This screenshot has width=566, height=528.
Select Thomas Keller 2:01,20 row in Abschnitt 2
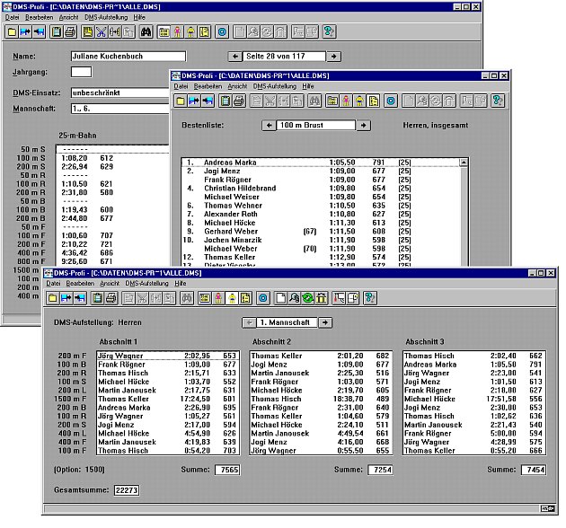click(321, 356)
